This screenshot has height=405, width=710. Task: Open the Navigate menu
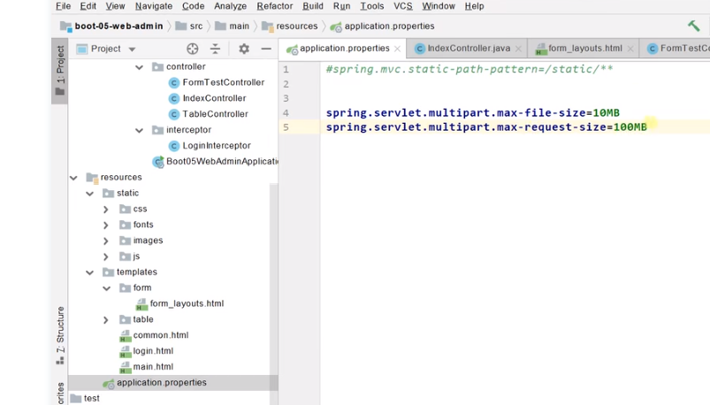point(154,6)
